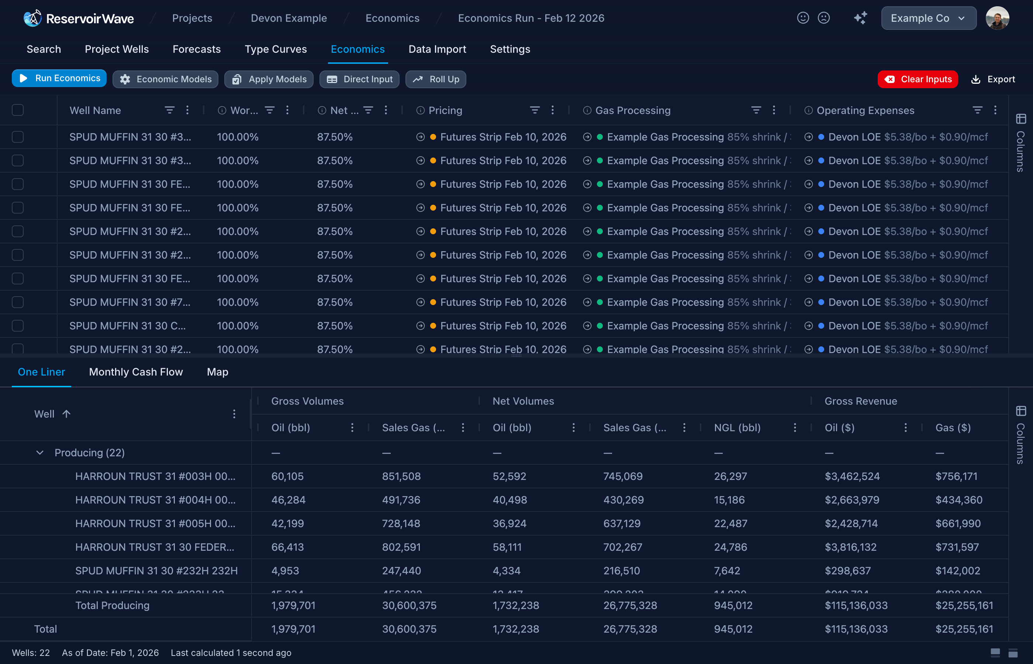Open the Columns panel on the right edge
This screenshot has width=1033, height=664.
[1020, 120]
